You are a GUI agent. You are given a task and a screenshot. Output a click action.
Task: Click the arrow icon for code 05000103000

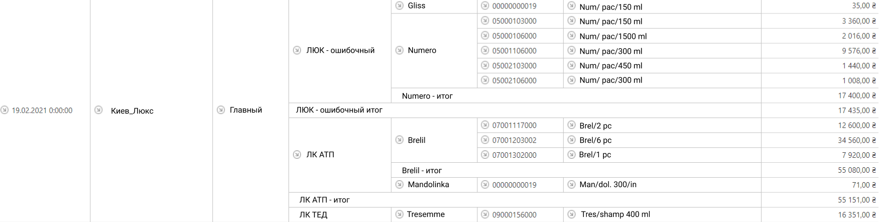click(485, 21)
